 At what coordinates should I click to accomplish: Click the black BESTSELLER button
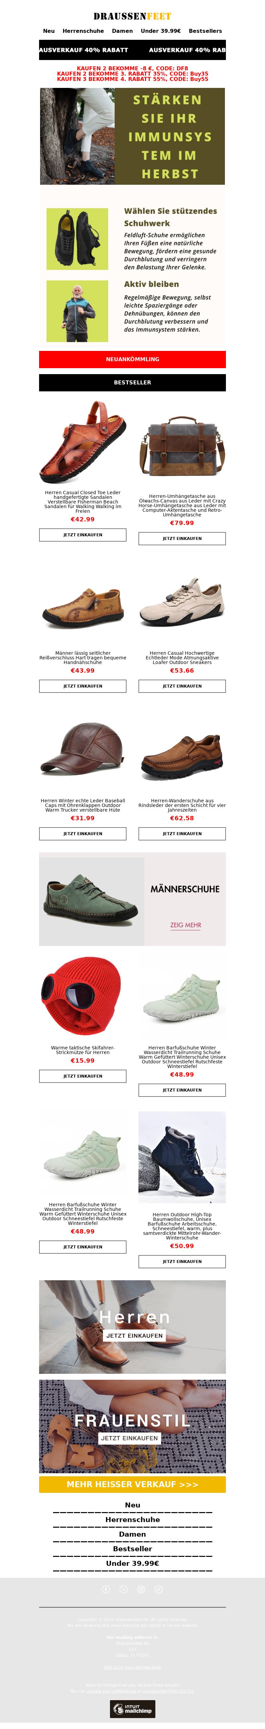132,382
